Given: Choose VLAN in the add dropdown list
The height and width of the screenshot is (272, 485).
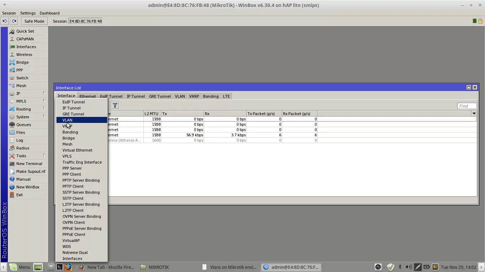Looking at the screenshot, I should [82, 120].
